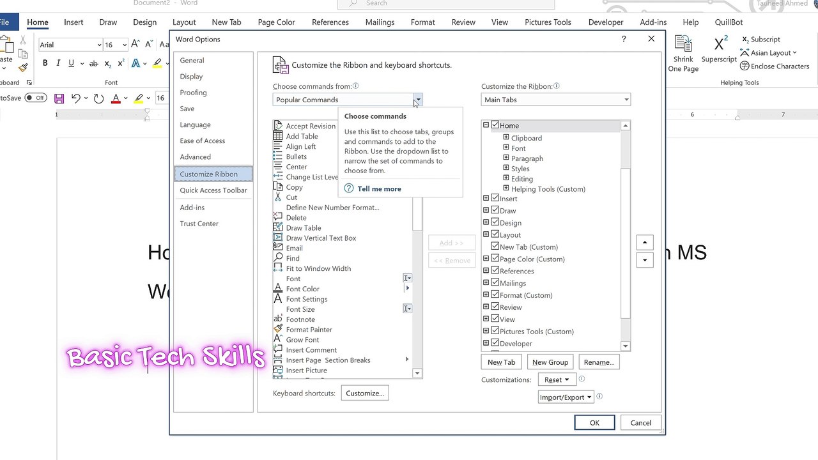
Task: Click the large Superscript button in Helping Tools
Action: tap(719, 50)
